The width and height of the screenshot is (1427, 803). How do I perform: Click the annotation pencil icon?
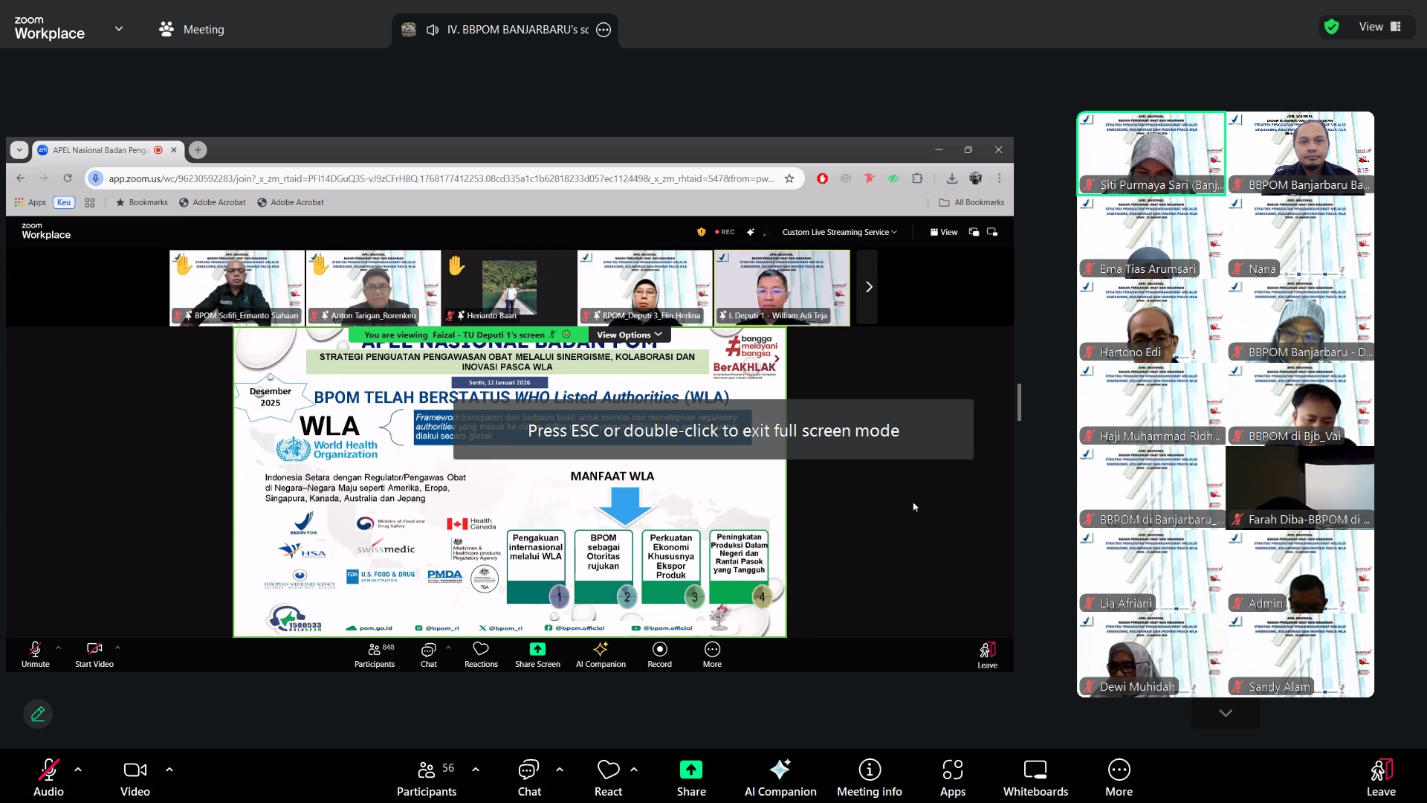38,714
